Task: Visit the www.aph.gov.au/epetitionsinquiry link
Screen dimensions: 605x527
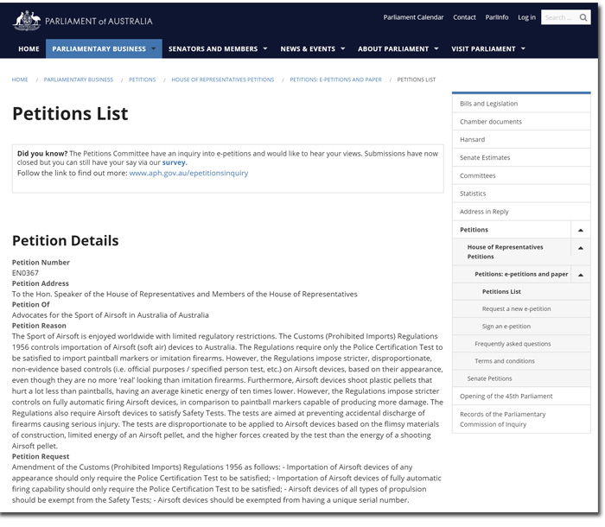Action: pyautogui.click(x=188, y=173)
